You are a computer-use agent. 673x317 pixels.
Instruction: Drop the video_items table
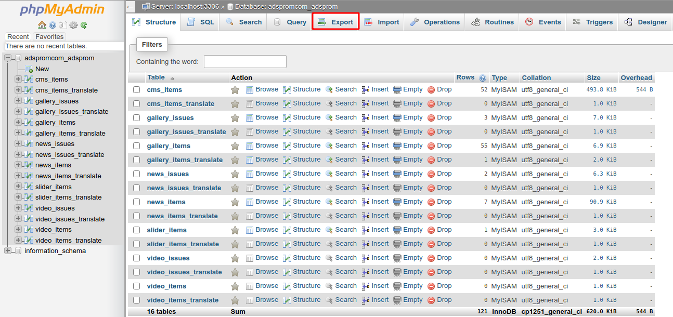(x=439, y=286)
